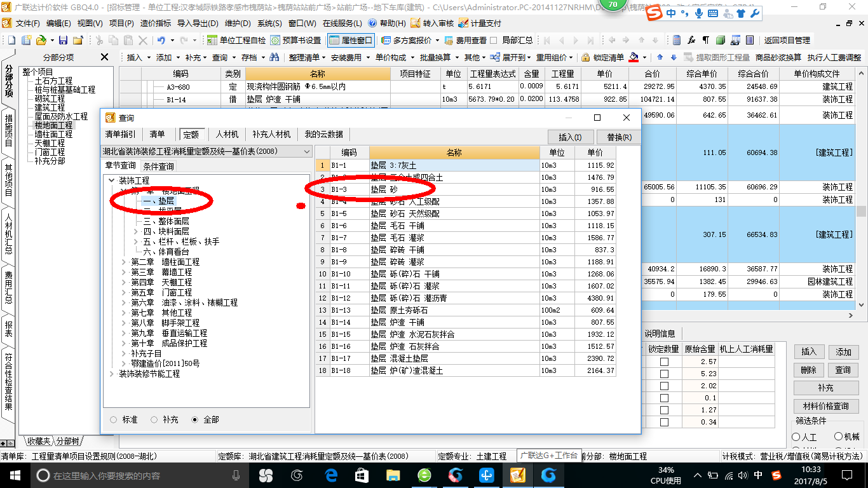Click the paragraph mark icon
The width and height of the screenshot is (868, 488).
pos(705,40)
